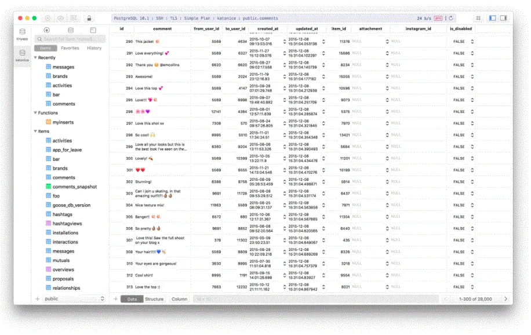
Task: Open is_disabled dropdown for row 305
Action: pos(472,217)
